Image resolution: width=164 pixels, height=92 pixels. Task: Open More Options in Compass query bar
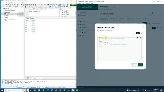pyautogui.click(x=156, y=23)
